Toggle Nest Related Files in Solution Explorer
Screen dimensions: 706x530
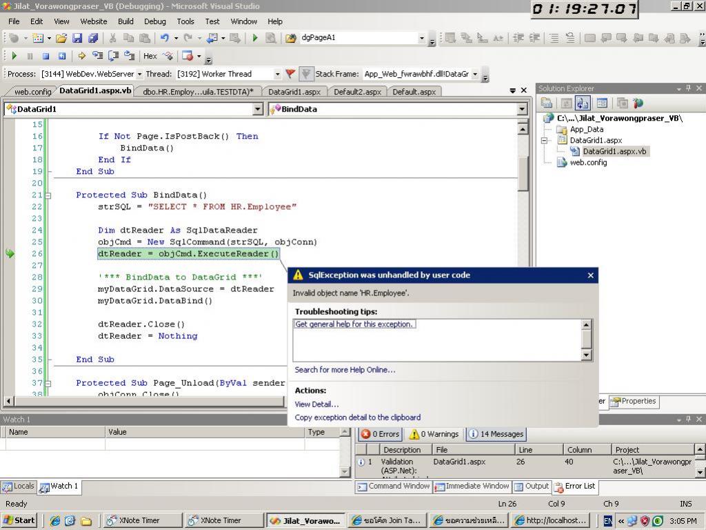582,104
